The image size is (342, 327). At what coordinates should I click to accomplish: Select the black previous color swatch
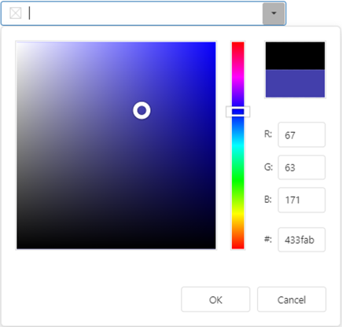coord(295,56)
